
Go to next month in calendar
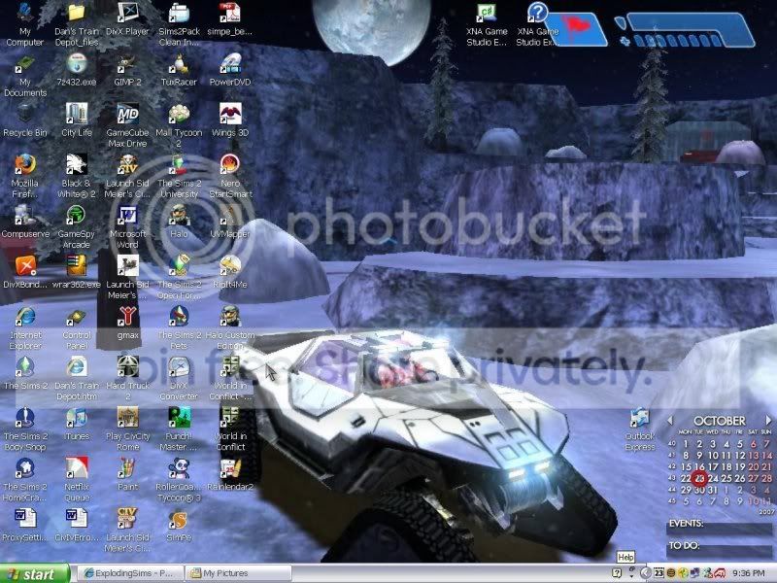click(768, 421)
